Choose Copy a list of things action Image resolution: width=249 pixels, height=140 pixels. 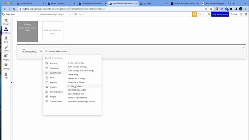pos(76,82)
